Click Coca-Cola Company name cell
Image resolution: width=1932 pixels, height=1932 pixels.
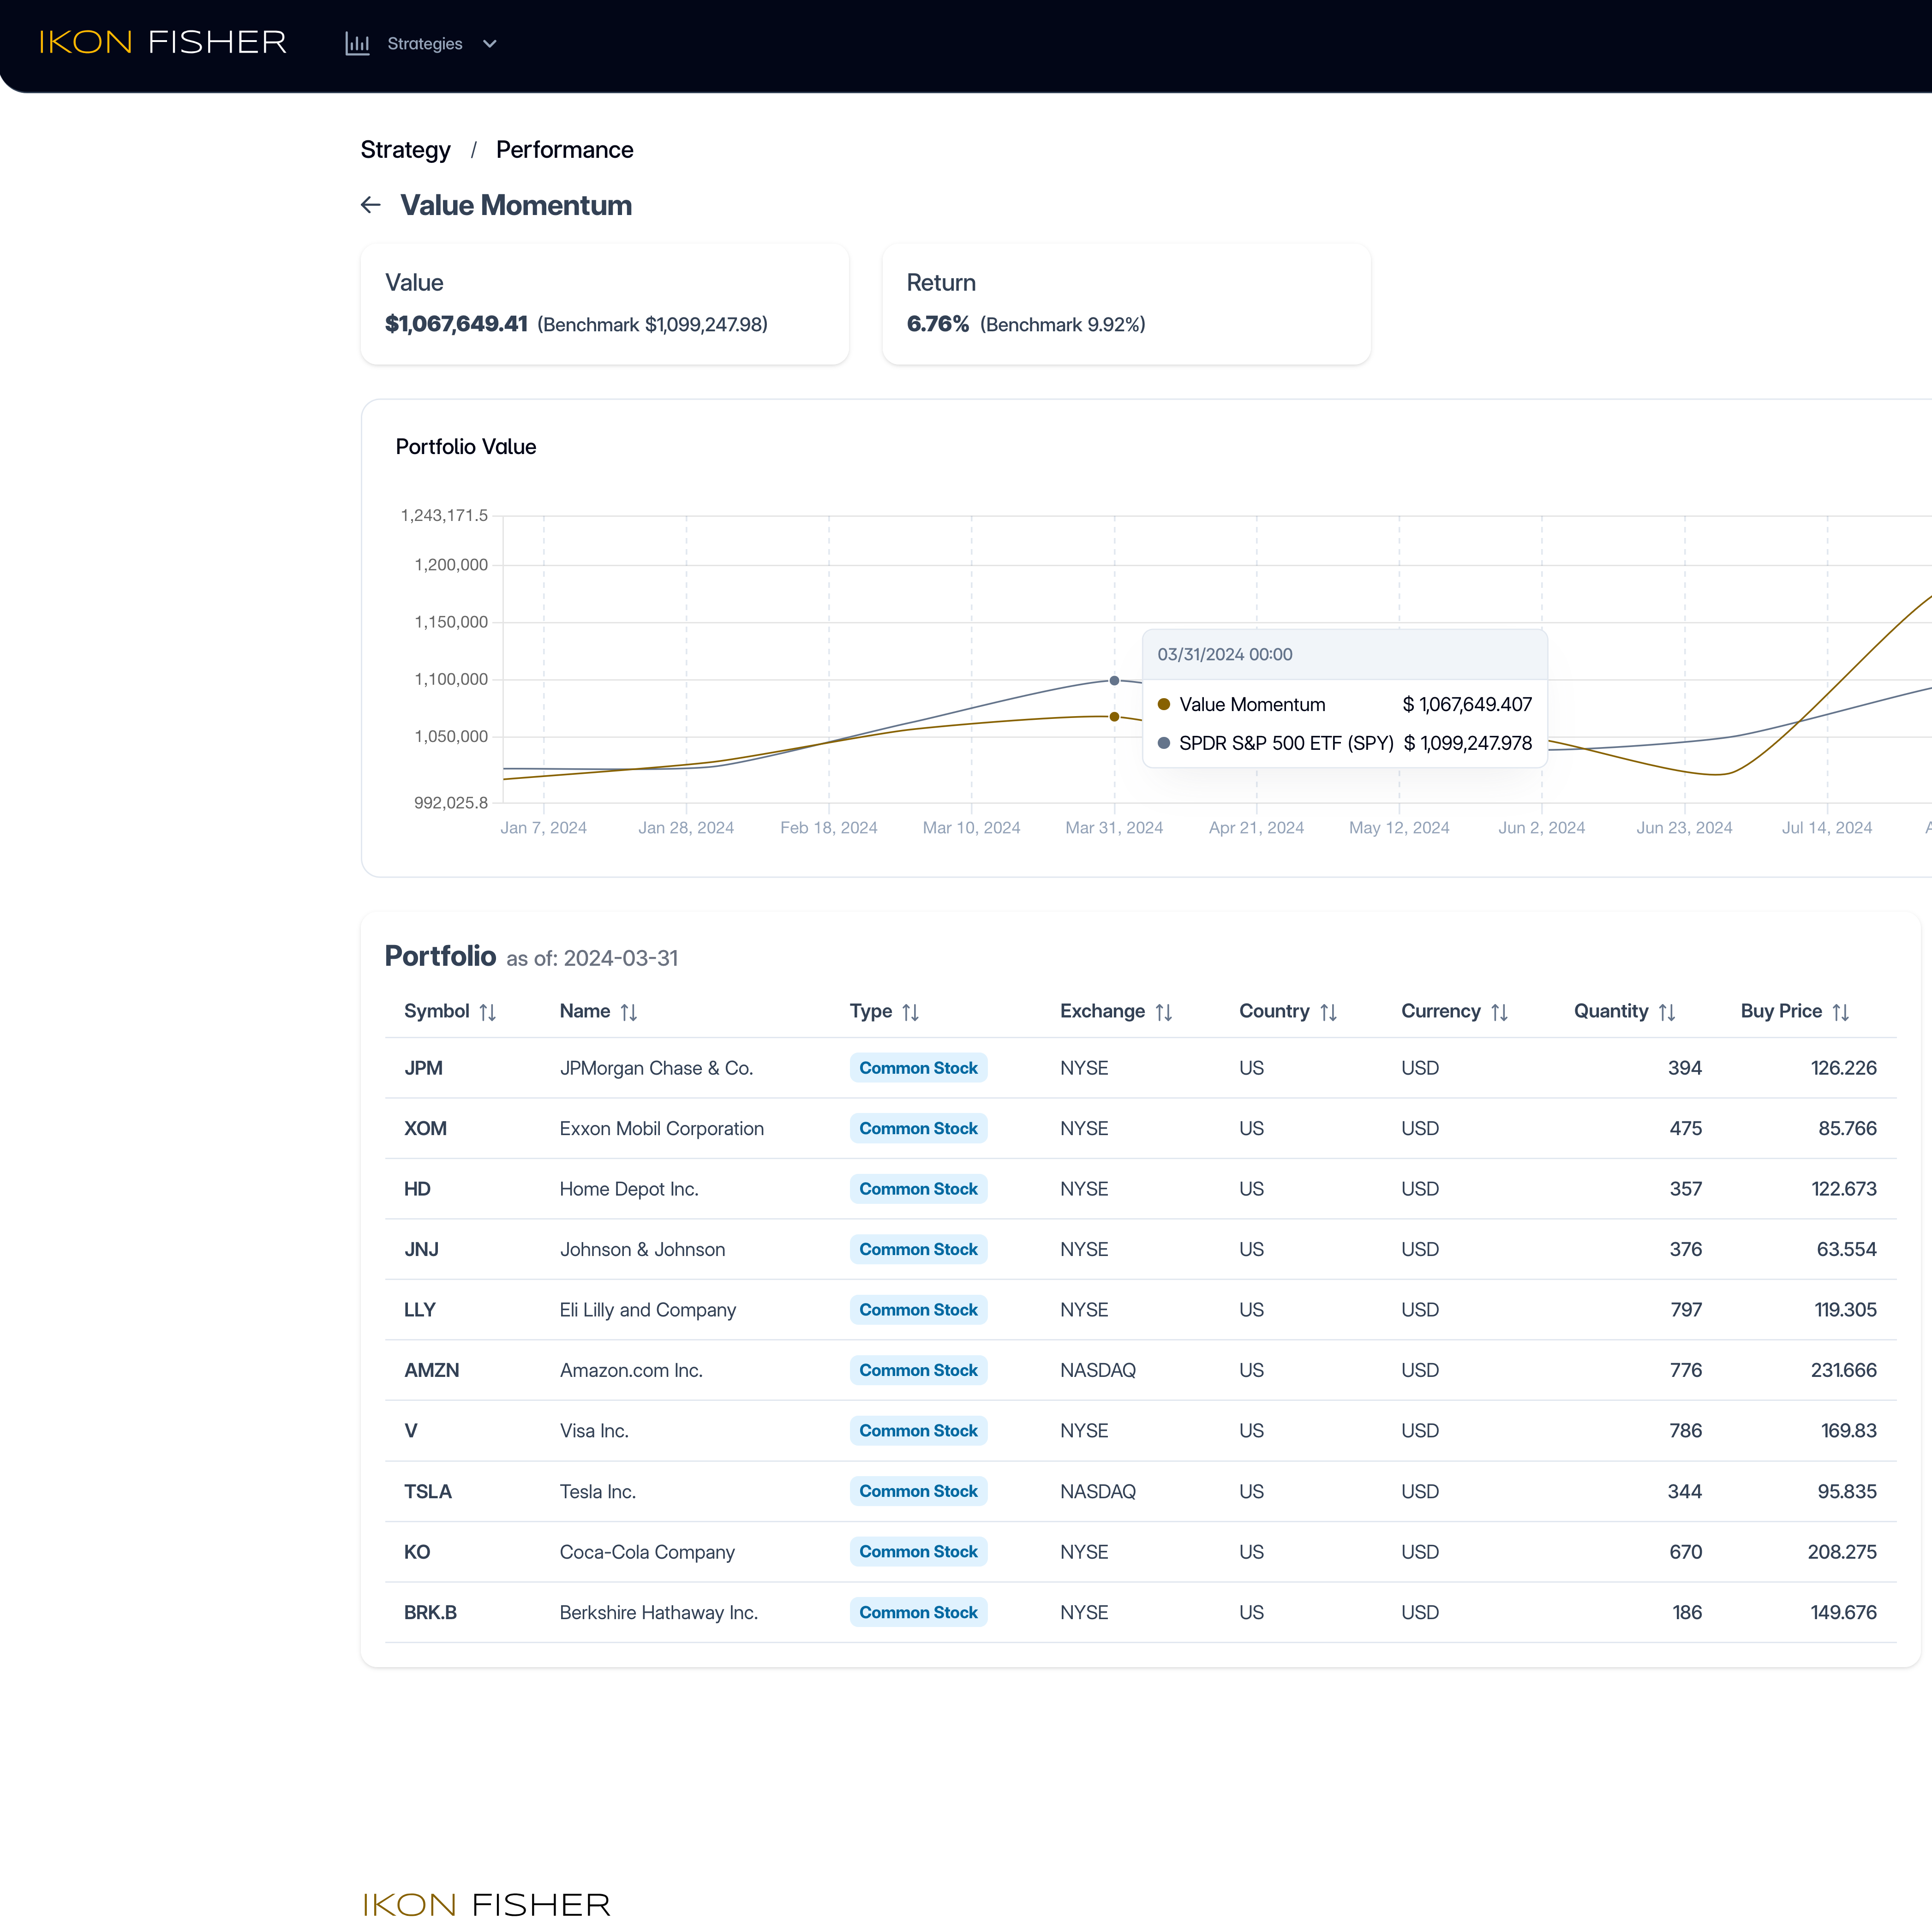click(x=647, y=1552)
